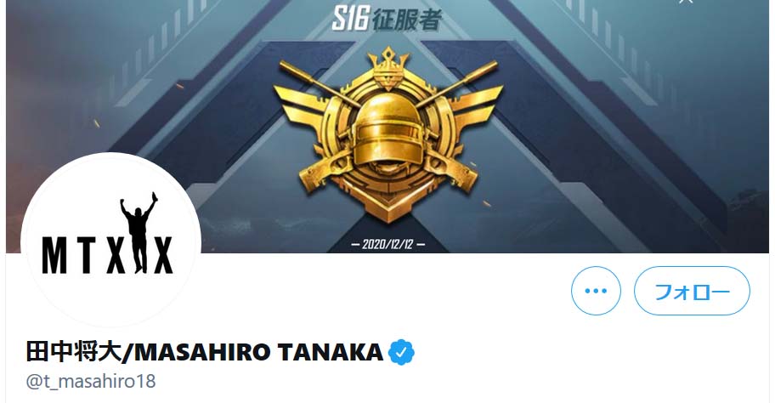Click the crown atop the gold emblem
Screen dimensions: 775x403
click(x=388, y=69)
